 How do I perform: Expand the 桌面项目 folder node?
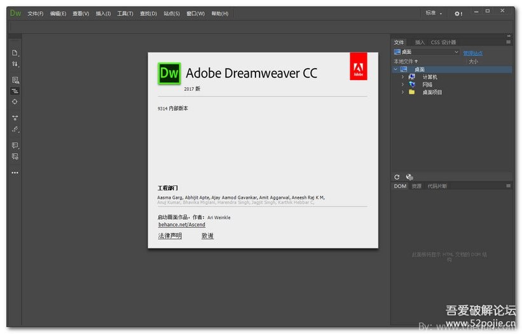(402, 93)
